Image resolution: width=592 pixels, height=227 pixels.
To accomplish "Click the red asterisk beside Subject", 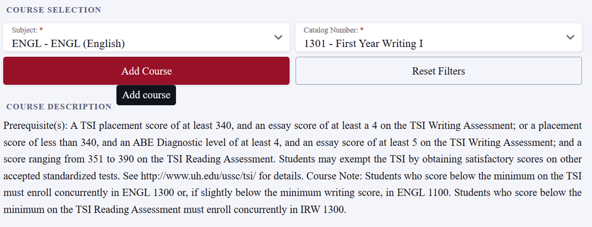I will [41, 30].
